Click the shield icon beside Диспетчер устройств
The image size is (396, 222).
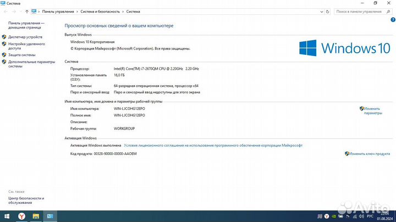[x=4, y=37]
